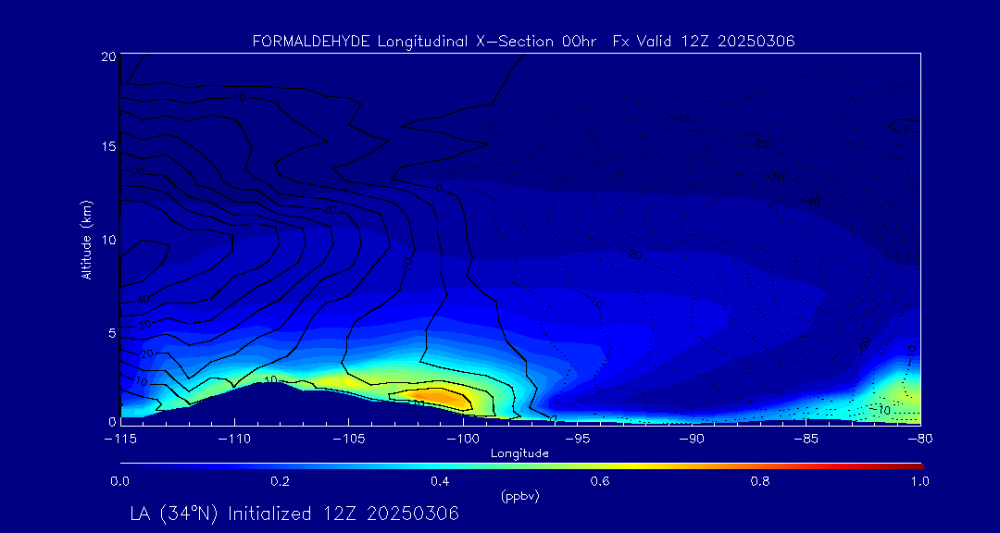Image resolution: width=1000 pixels, height=533 pixels.
Task: Click the FORMALDEHYDE Longitudinal X-Section plot title
Action: tap(523, 42)
